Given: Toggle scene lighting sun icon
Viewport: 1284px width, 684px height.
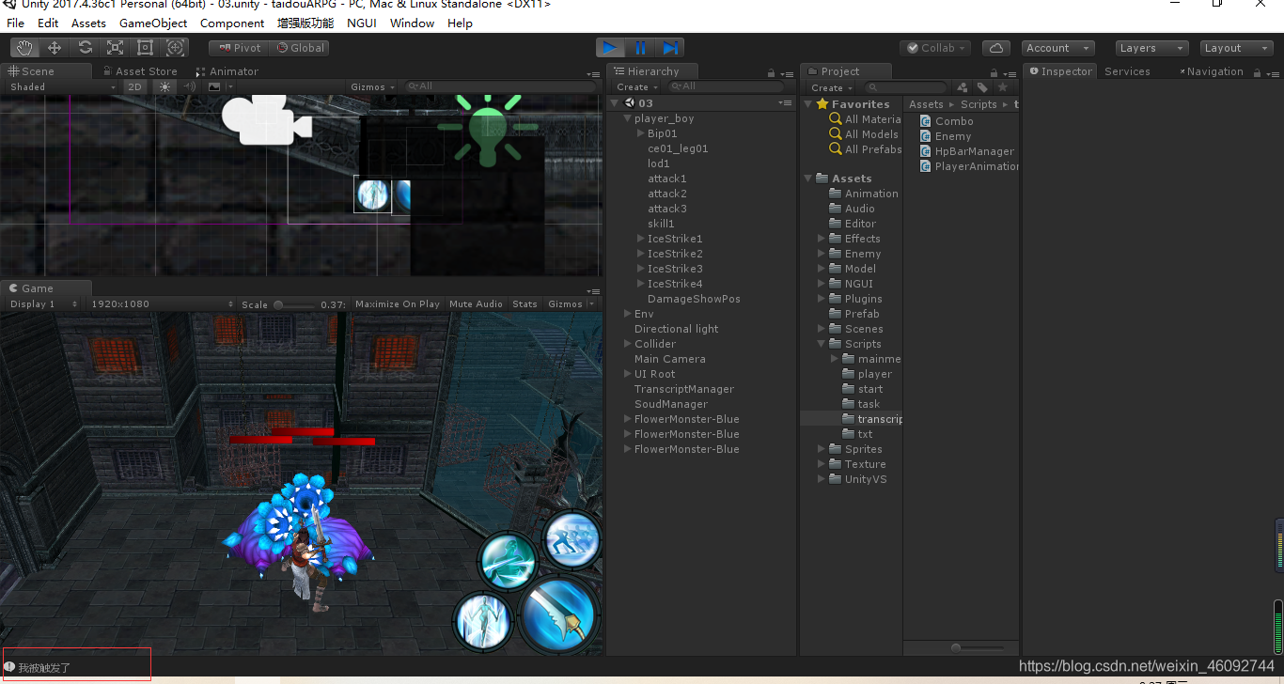Looking at the screenshot, I should coord(165,86).
